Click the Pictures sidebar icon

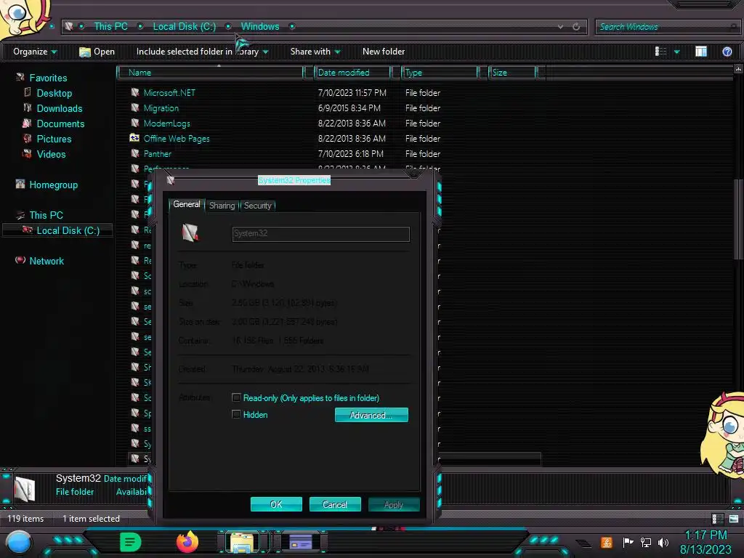click(28, 138)
